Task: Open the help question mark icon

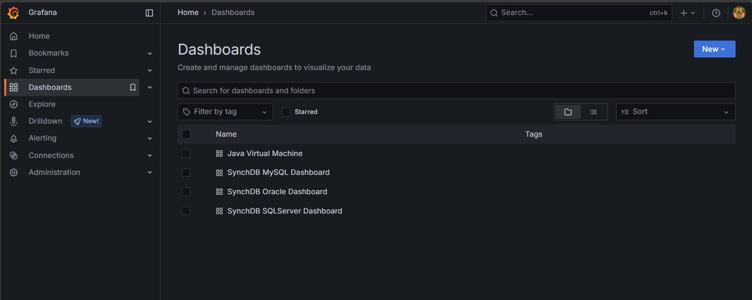Action: click(716, 13)
